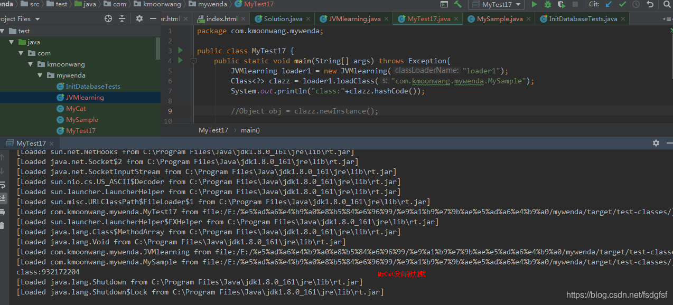Collapse main method fold marker in gutter

click(x=193, y=61)
